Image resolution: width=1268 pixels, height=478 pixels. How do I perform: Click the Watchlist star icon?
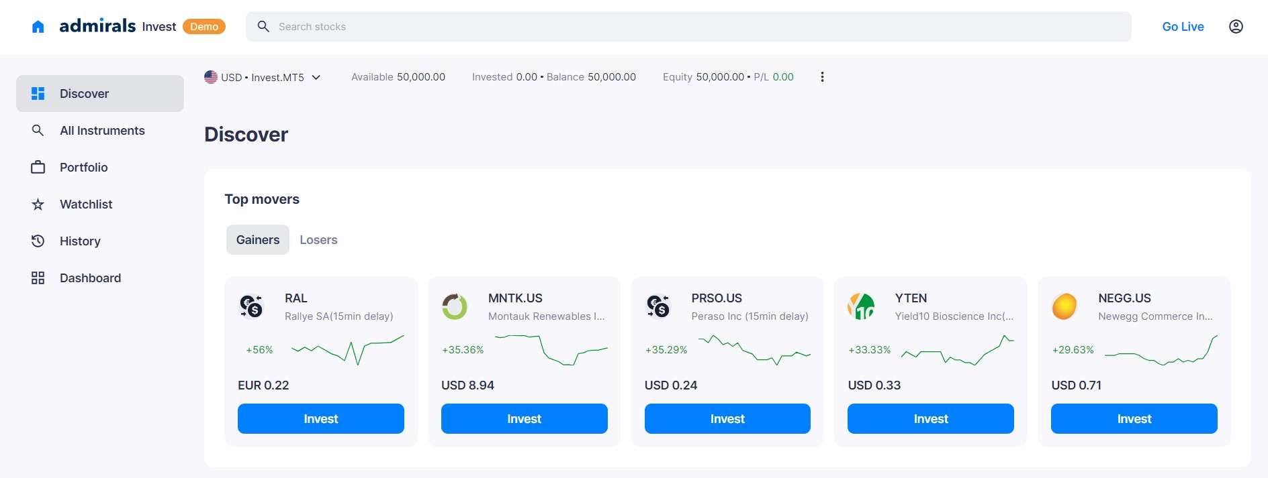pyautogui.click(x=38, y=204)
